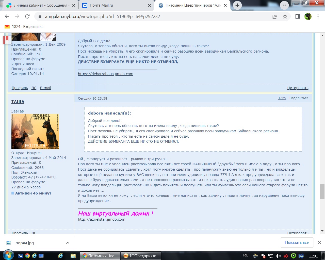Bookmark this page with star icon

(285, 17)
